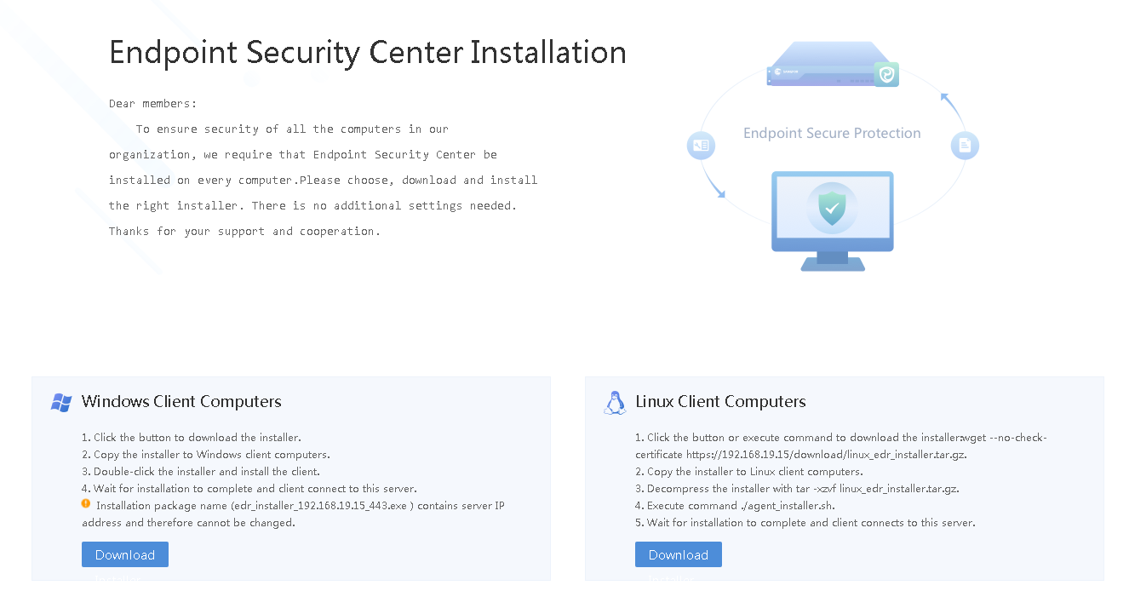Screen dimensions: 1129x614
Task: Click the Endpoint Security Center Installation title
Action: point(368,53)
